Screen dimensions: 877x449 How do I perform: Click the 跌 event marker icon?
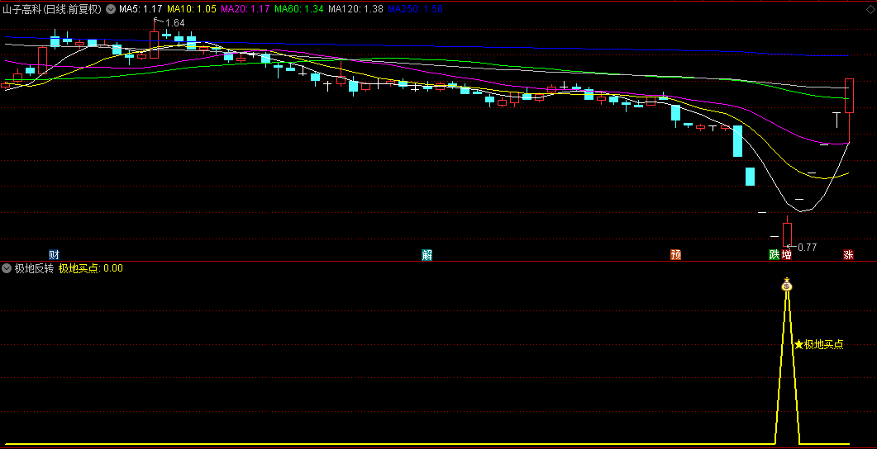[x=774, y=255]
